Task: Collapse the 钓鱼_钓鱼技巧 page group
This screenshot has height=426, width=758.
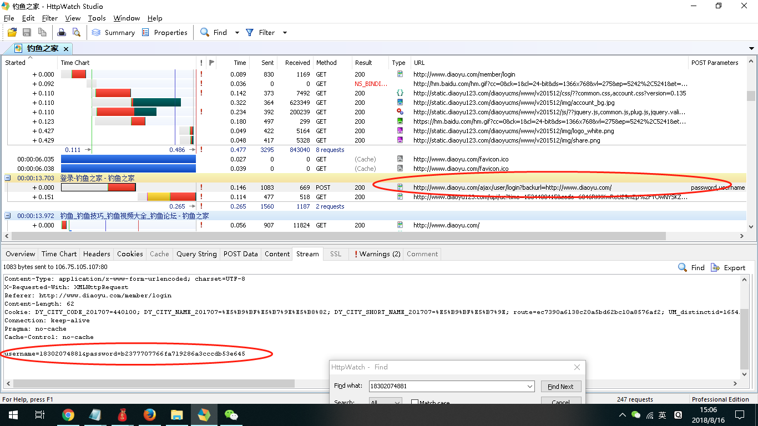Action: tap(8, 216)
